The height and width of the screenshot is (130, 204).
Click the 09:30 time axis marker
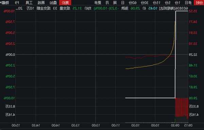tap(175, 126)
